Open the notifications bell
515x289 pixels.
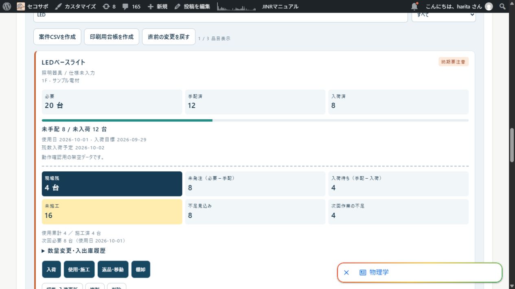pyautogui.click(x=415, y=6)
